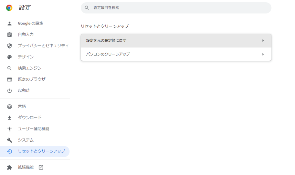This screenshot has height=175, width=295.
Task: Click the privacy and security shield icon
Action: [x=10, y=46]
